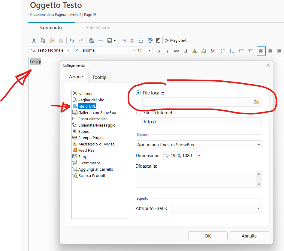Click the Annulla button

pyautogui.click(x=249, y=236)
